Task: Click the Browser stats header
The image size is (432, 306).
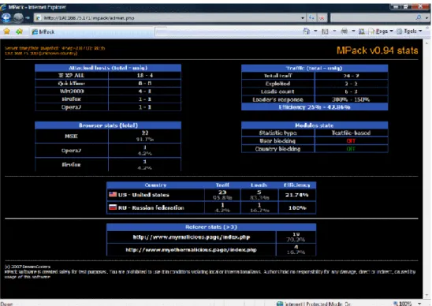Action: 108,125
